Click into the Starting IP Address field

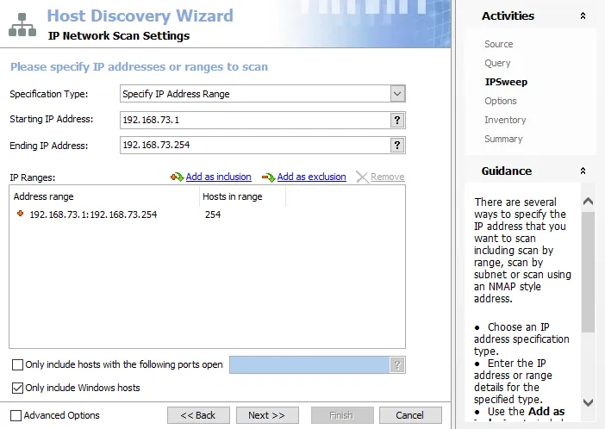[x=255, y=120]
